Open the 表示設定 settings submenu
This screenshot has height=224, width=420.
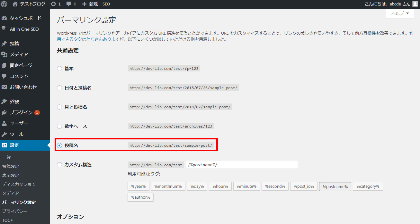[11, 175]
